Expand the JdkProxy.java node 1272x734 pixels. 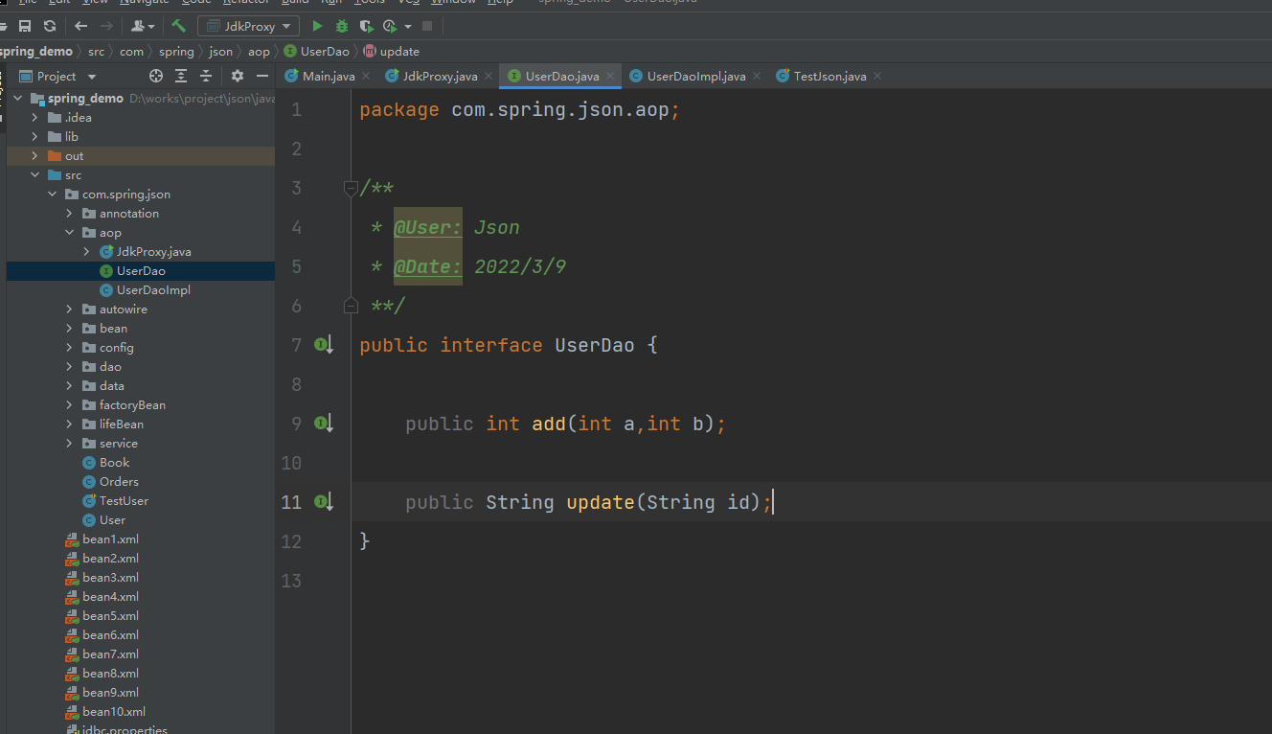click(x=87, y=251)
